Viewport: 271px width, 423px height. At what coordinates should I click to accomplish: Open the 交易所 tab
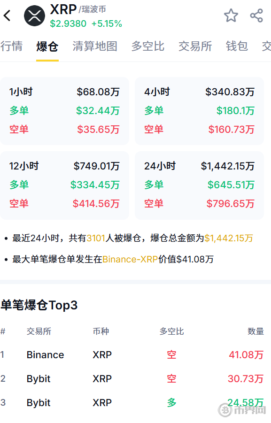click(x=195, y=46)
